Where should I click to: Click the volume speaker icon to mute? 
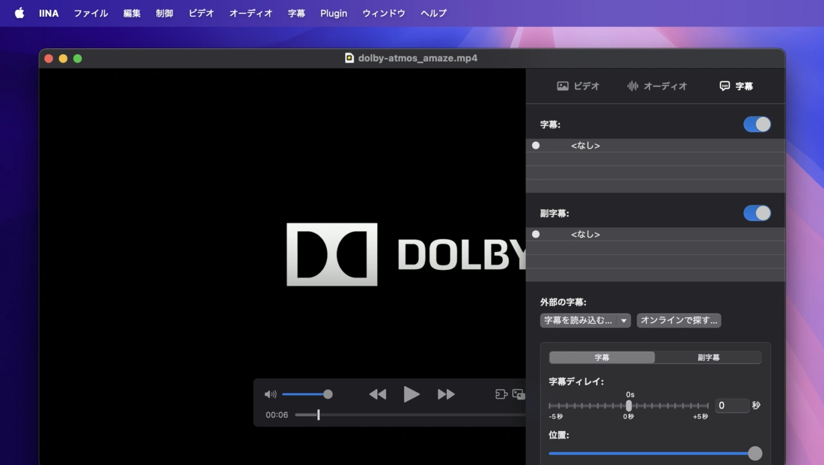click(270, 395)
